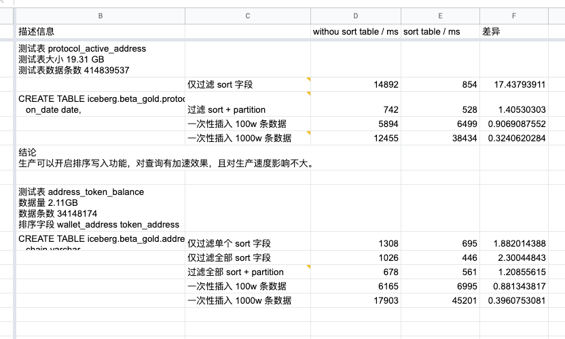This screenshot has height=339, width=565.
Task: Select the cell containing 14892
Action: [x=355, y=84]
